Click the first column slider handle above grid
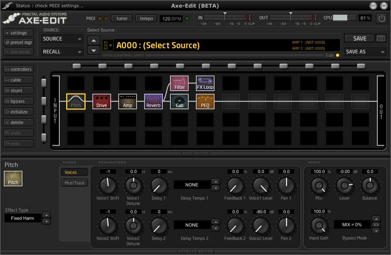Viewport: 391px width, 255px height. [x=76, y=66]
